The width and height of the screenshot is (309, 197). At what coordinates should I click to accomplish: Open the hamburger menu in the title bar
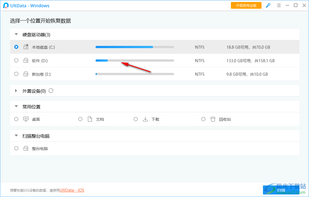pos(279,5)
